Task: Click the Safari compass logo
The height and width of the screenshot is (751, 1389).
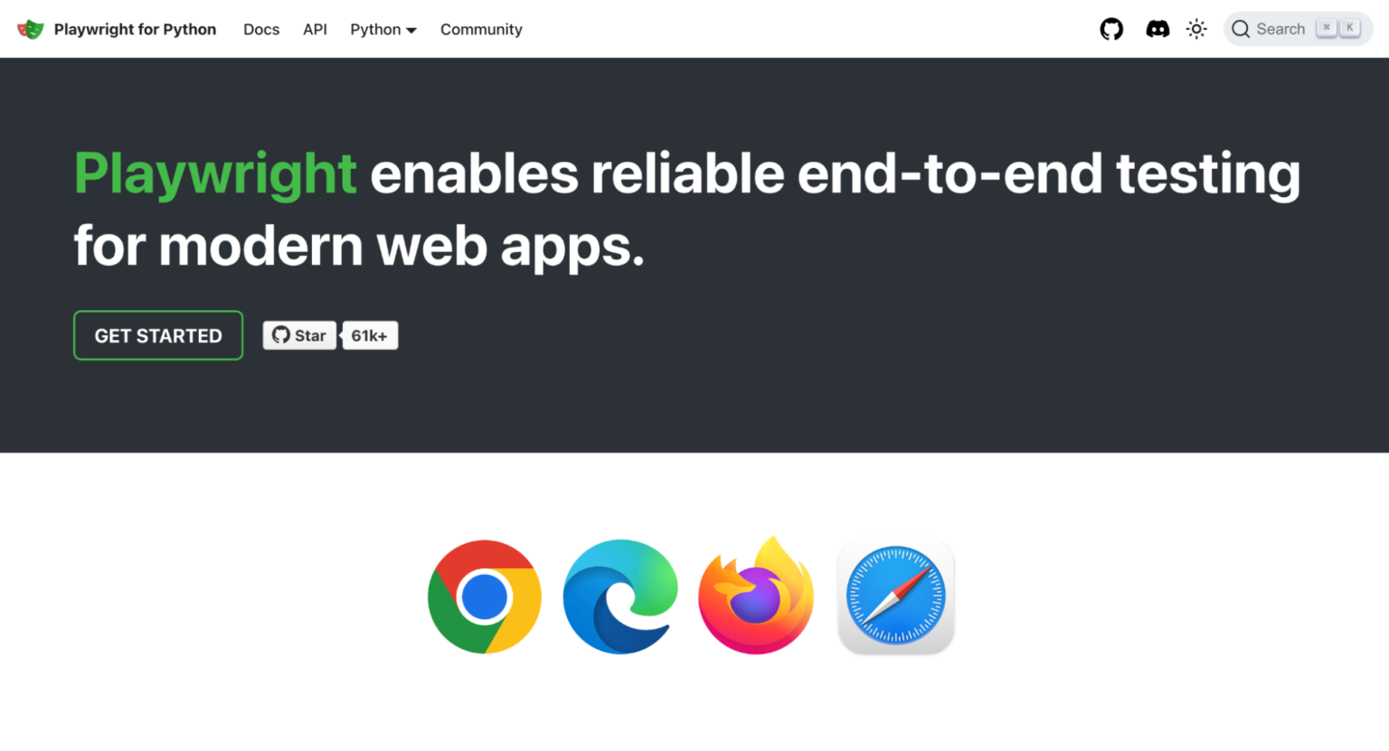Action: point(896,596)
